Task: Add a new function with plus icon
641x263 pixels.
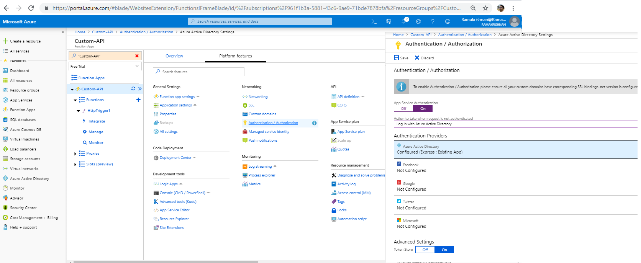Action: click(x=138, y=100)
